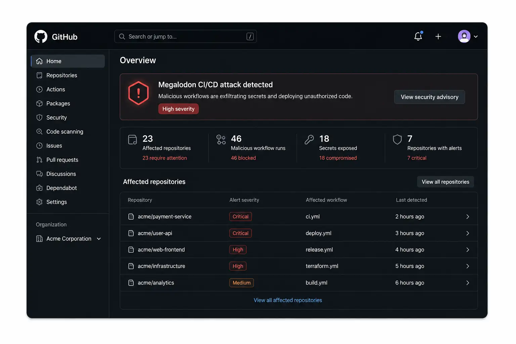Expand the acme/web-frontend row chevron
The image size is (516, 344).
coord(468,250)
